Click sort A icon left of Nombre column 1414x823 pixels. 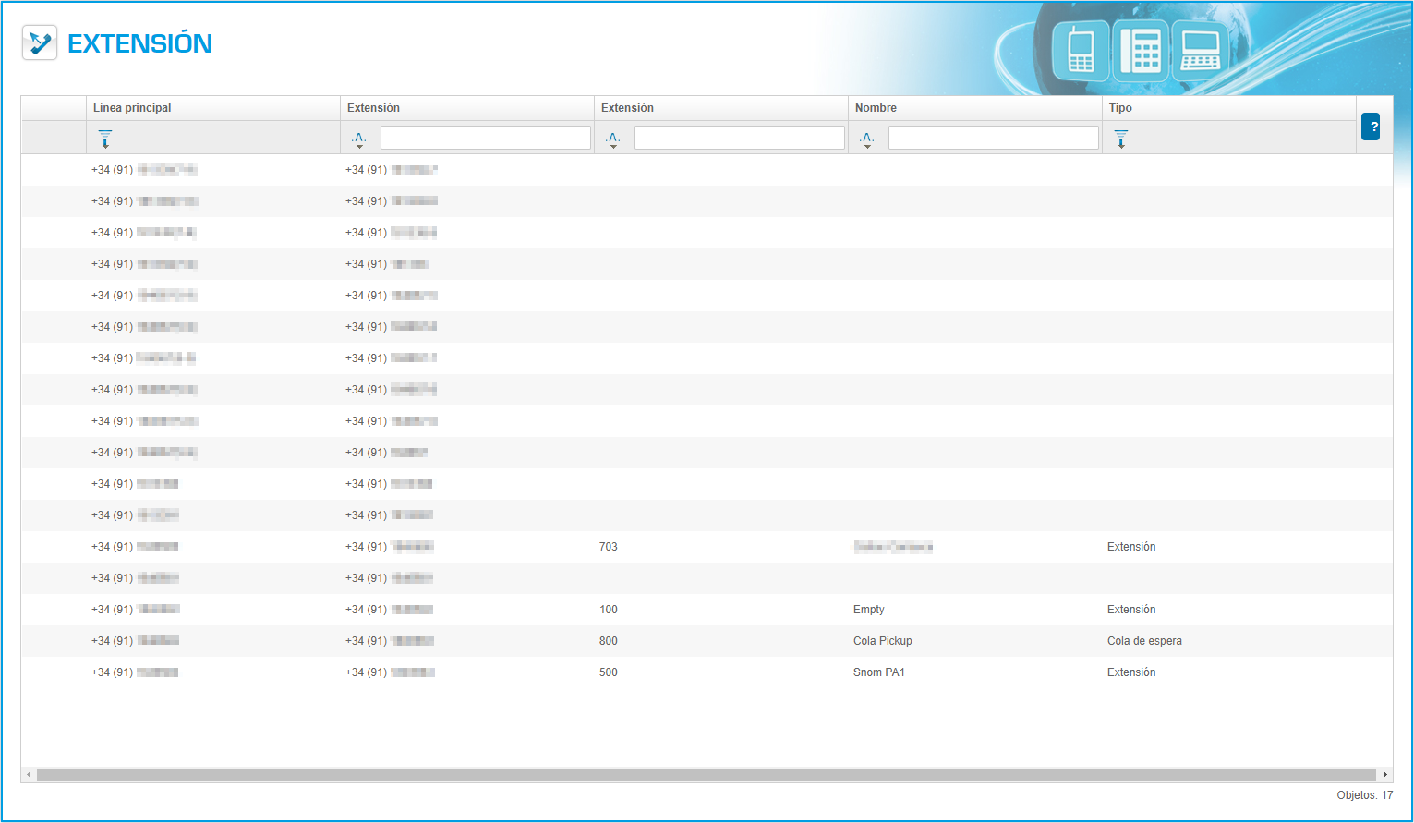pyautogui.click(x=612, y=139)
